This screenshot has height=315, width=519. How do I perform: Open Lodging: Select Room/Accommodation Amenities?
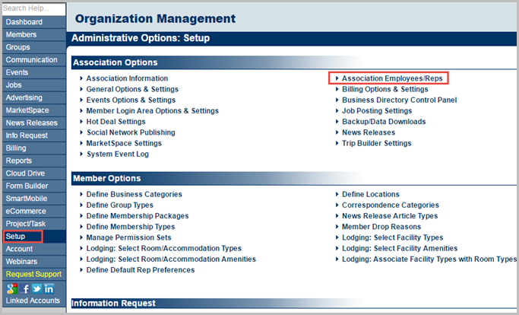(171, 259)
